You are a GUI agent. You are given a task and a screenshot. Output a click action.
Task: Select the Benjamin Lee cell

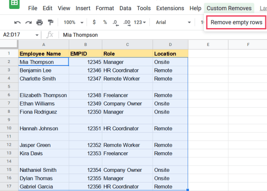tap(44, 70)
